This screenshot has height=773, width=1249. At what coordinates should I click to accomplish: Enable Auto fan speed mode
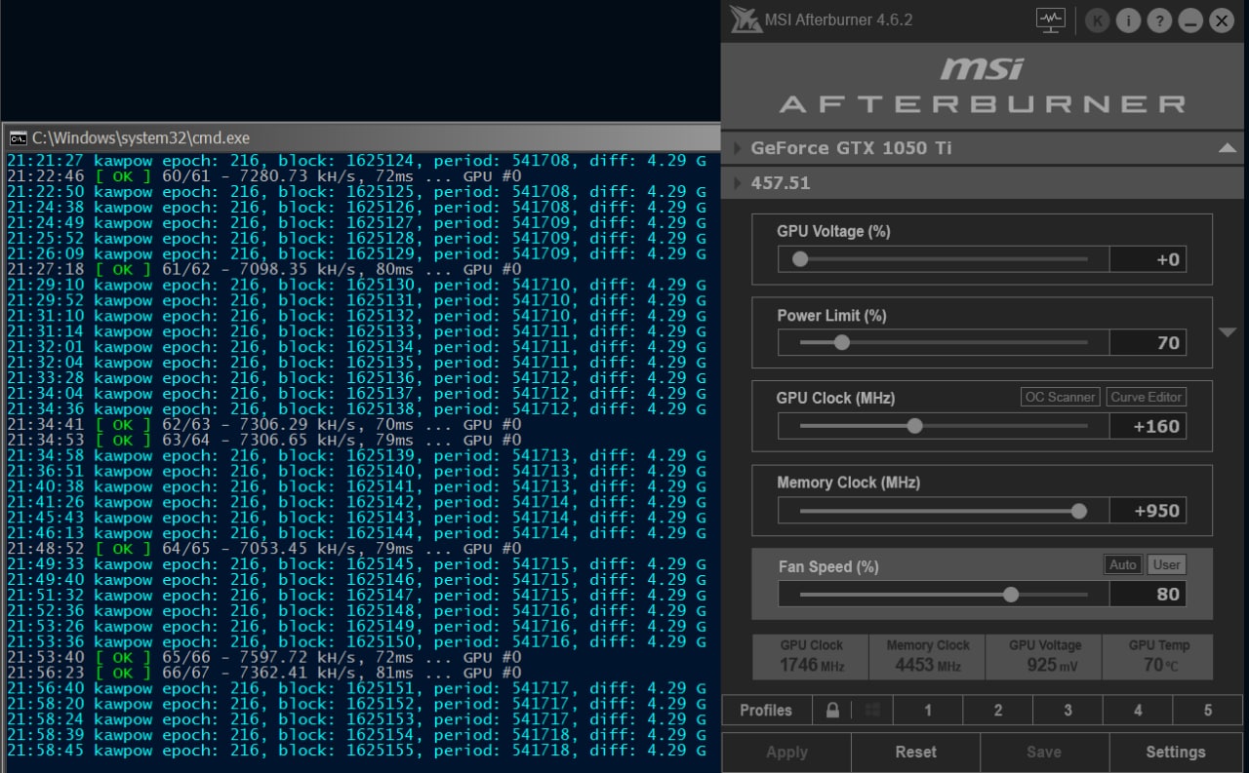(1123, 564)
